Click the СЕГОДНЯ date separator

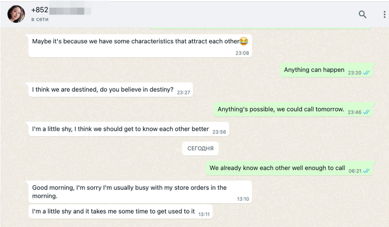click(200, 149)
